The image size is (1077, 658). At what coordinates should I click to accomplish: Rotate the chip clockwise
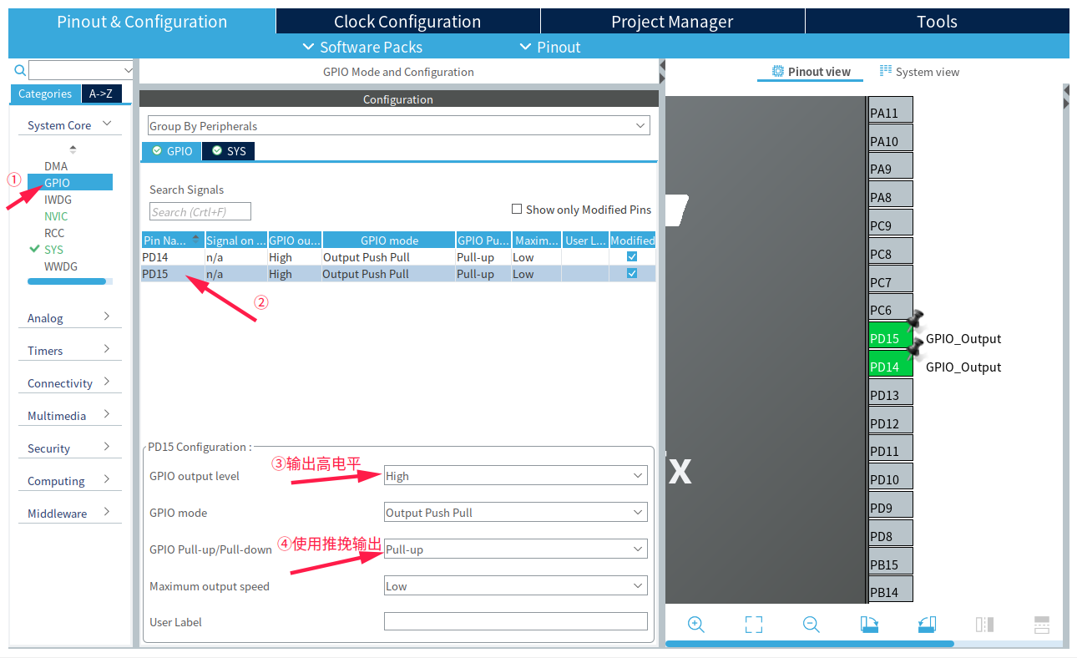pos(869,624)
